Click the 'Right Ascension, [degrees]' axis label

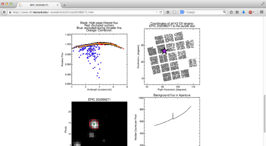[172, 90]
